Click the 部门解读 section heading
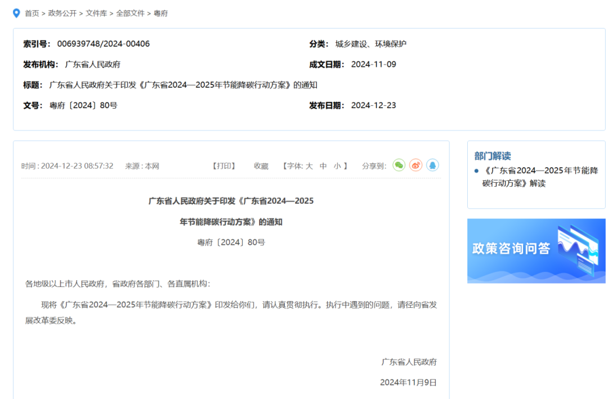Viewport: 608px width, 399px height. pos(493,156)
